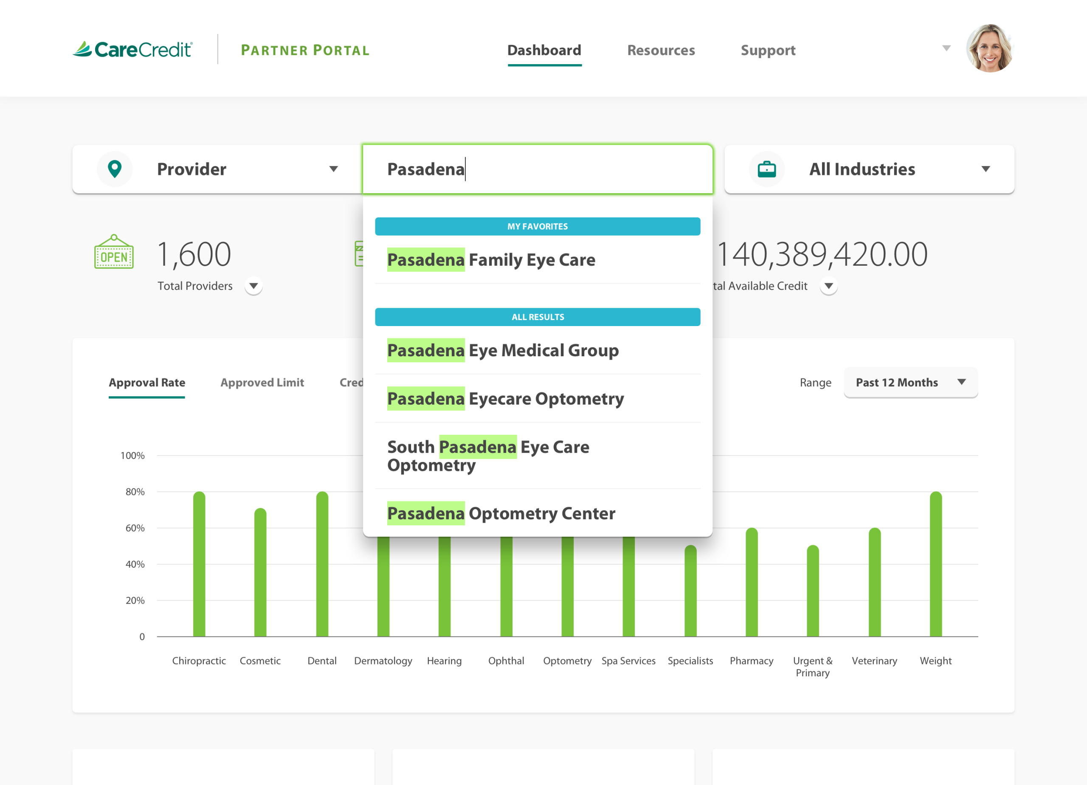Open the Past 12 Months range dropdown
1087x785 pixels.
910,383
